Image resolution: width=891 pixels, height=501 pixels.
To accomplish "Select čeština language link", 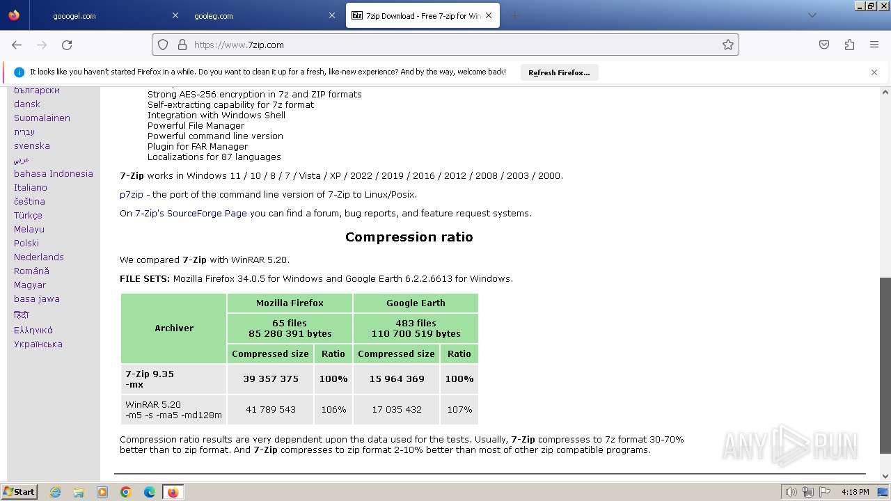I will tap(29, 202).
